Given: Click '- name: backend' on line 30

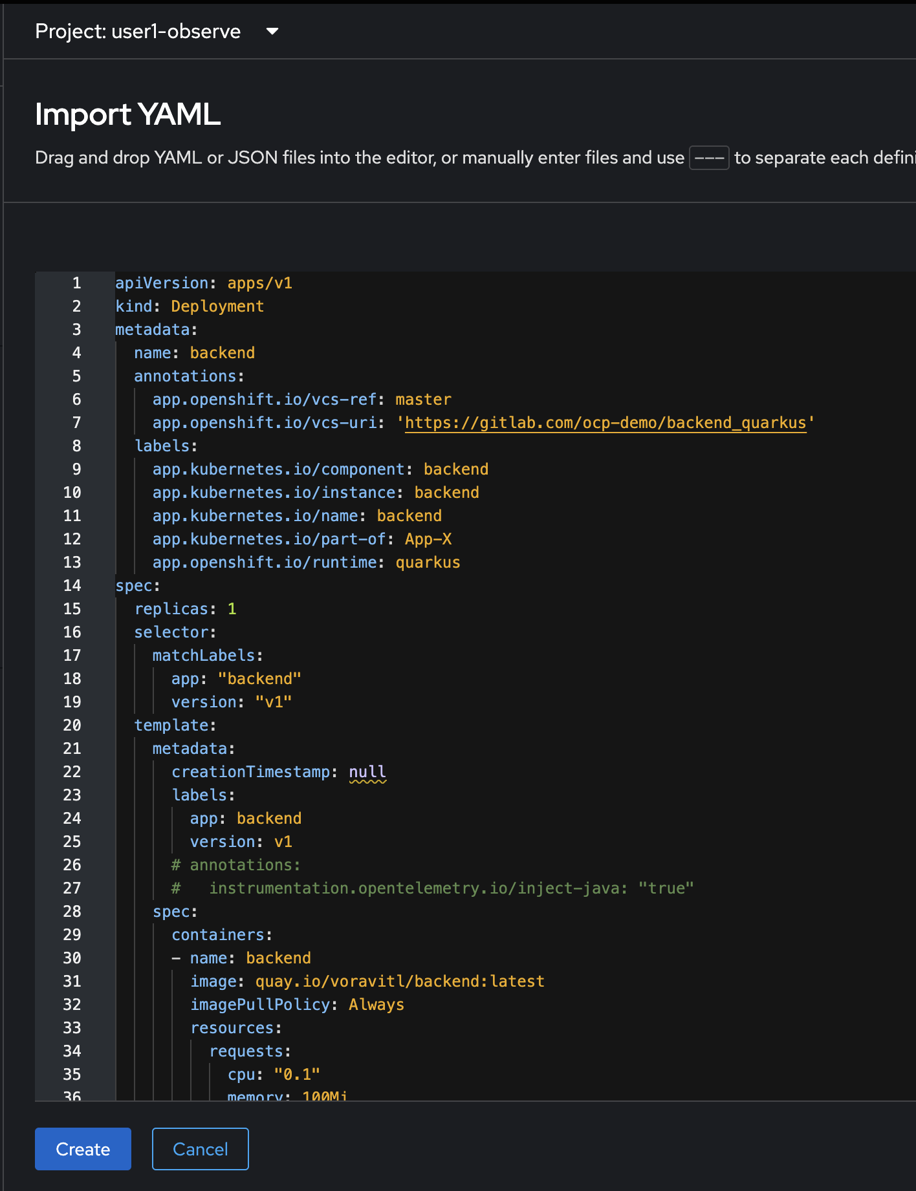Looking at the screenshot, I should click(x=241, y=958).
